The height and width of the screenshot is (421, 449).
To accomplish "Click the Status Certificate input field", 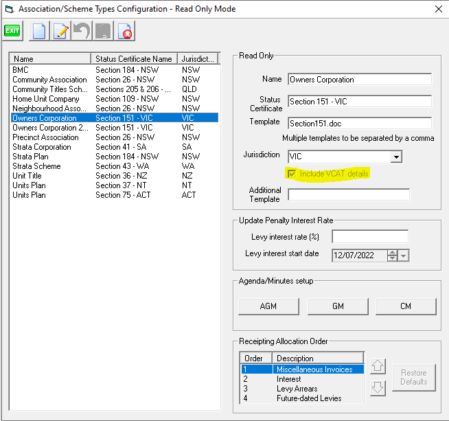I will click(360, 102).
